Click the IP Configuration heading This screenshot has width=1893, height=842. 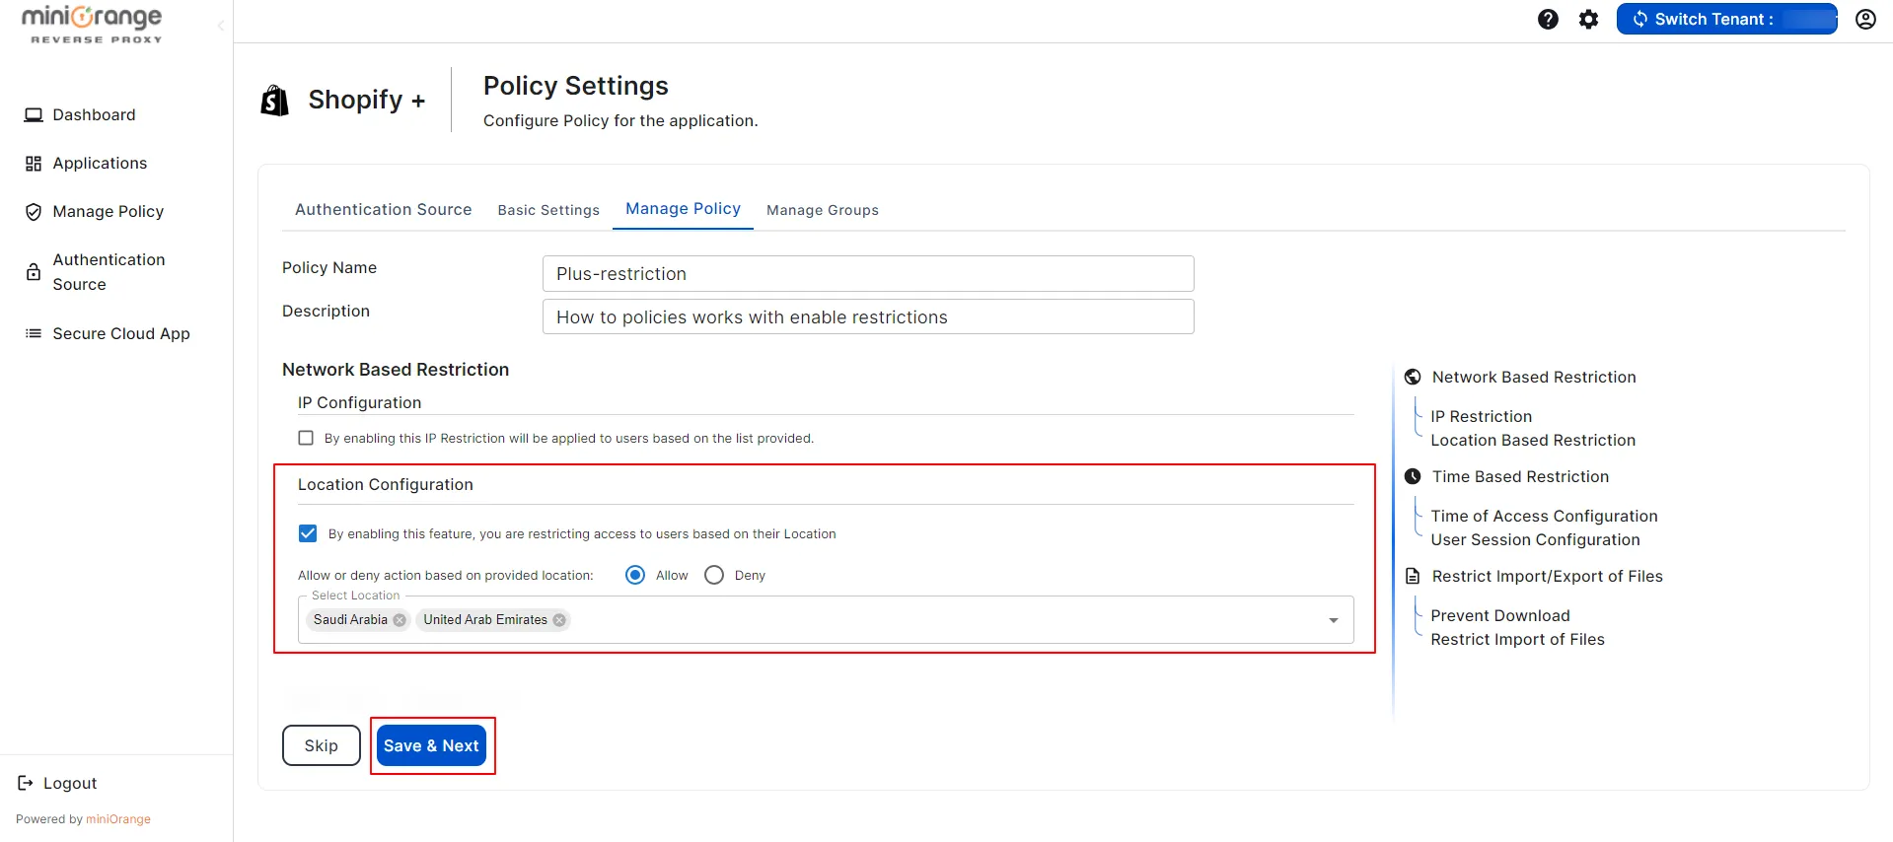359,402
